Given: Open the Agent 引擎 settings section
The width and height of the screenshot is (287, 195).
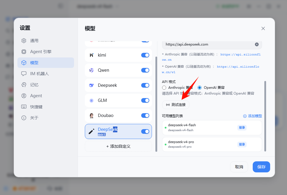Looking at the screenshot, I should click(46, 52).
